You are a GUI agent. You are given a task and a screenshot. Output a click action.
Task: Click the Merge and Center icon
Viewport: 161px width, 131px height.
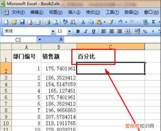(127, 31)
